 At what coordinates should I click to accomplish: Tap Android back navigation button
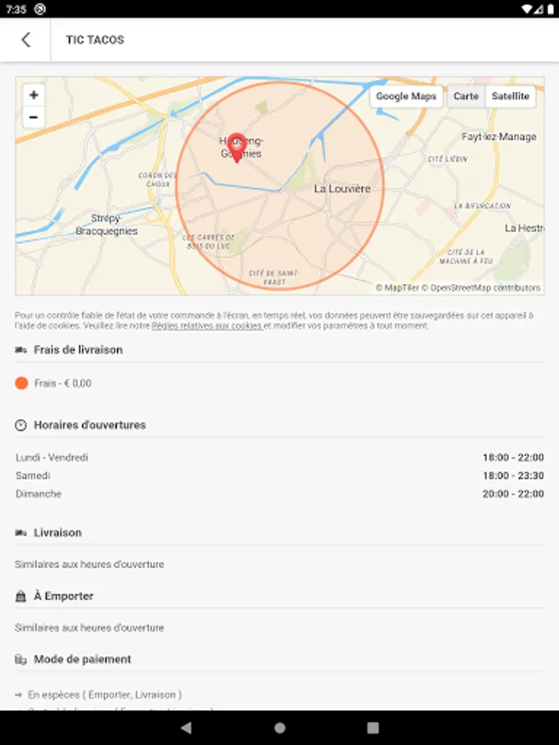click(x=186, y=728)
